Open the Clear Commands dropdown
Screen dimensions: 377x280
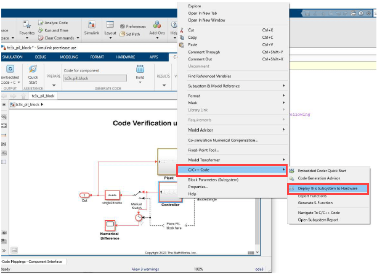click(60, 38)
